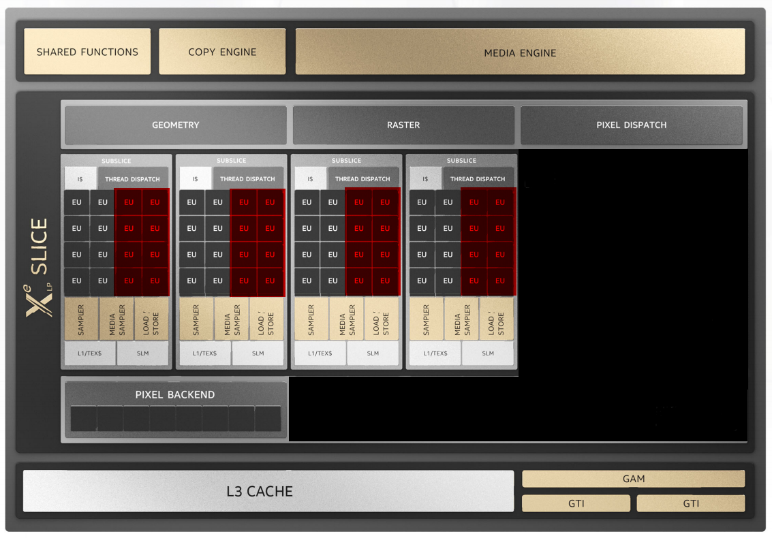Select I$ block in second subslice
This screenshot has height=538, width=772.
click(196, 178)
